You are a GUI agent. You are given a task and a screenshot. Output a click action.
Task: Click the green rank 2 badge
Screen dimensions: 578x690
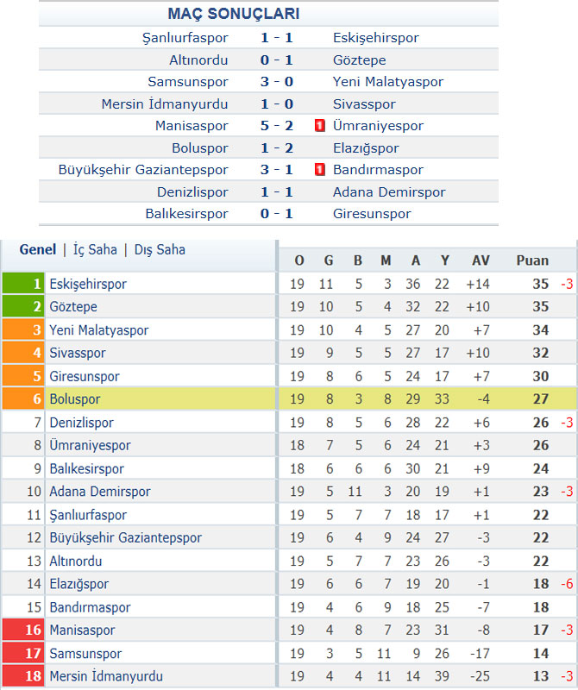(x=23, y=306)
